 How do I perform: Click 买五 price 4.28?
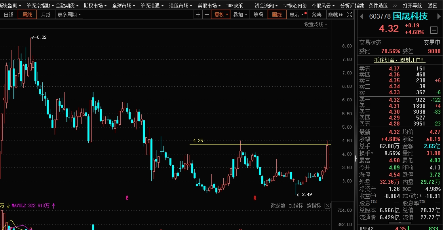point(394,124)
